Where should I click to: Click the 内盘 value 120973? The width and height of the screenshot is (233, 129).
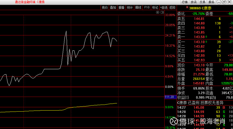227,83
